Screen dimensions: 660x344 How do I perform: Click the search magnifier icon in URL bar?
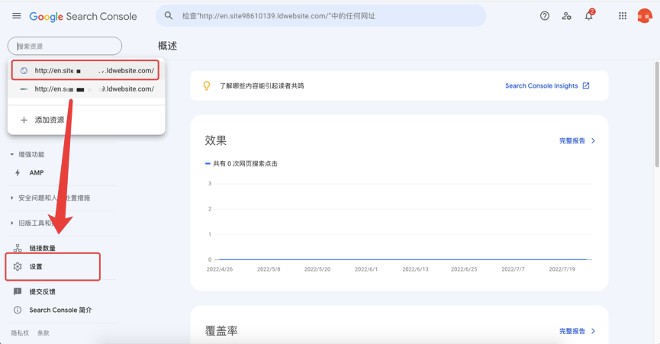click(x=169, y=16)
